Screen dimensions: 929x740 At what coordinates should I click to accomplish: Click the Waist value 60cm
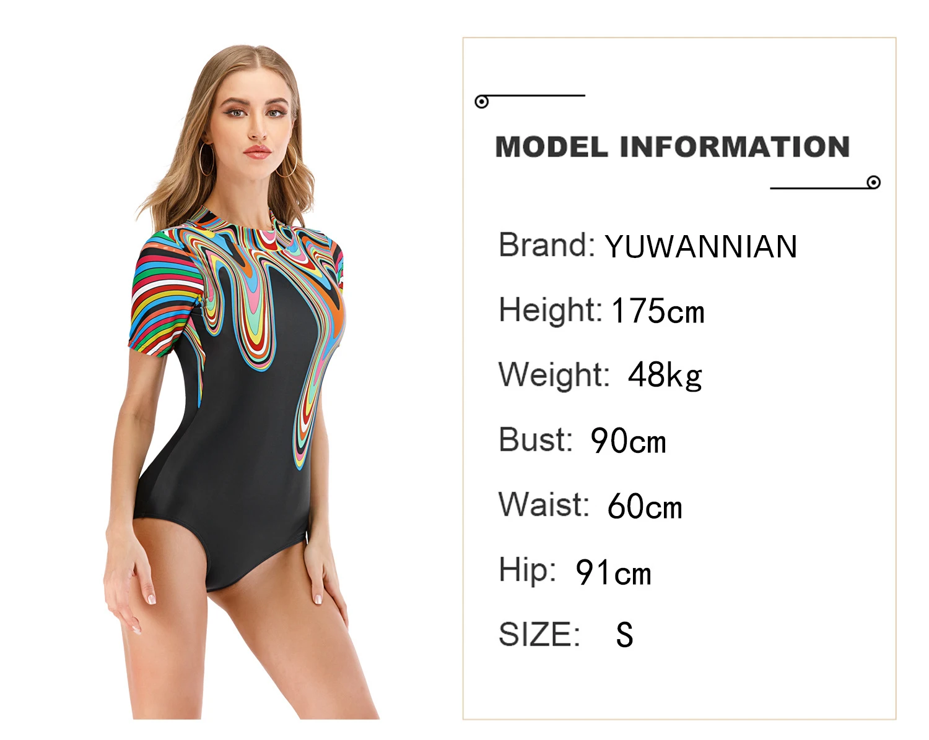click(645, 507)
